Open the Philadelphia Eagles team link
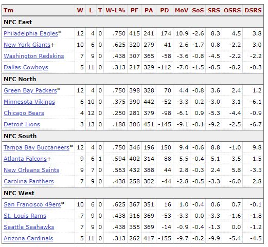Screen dimensions: 268x247 point(31,33)
